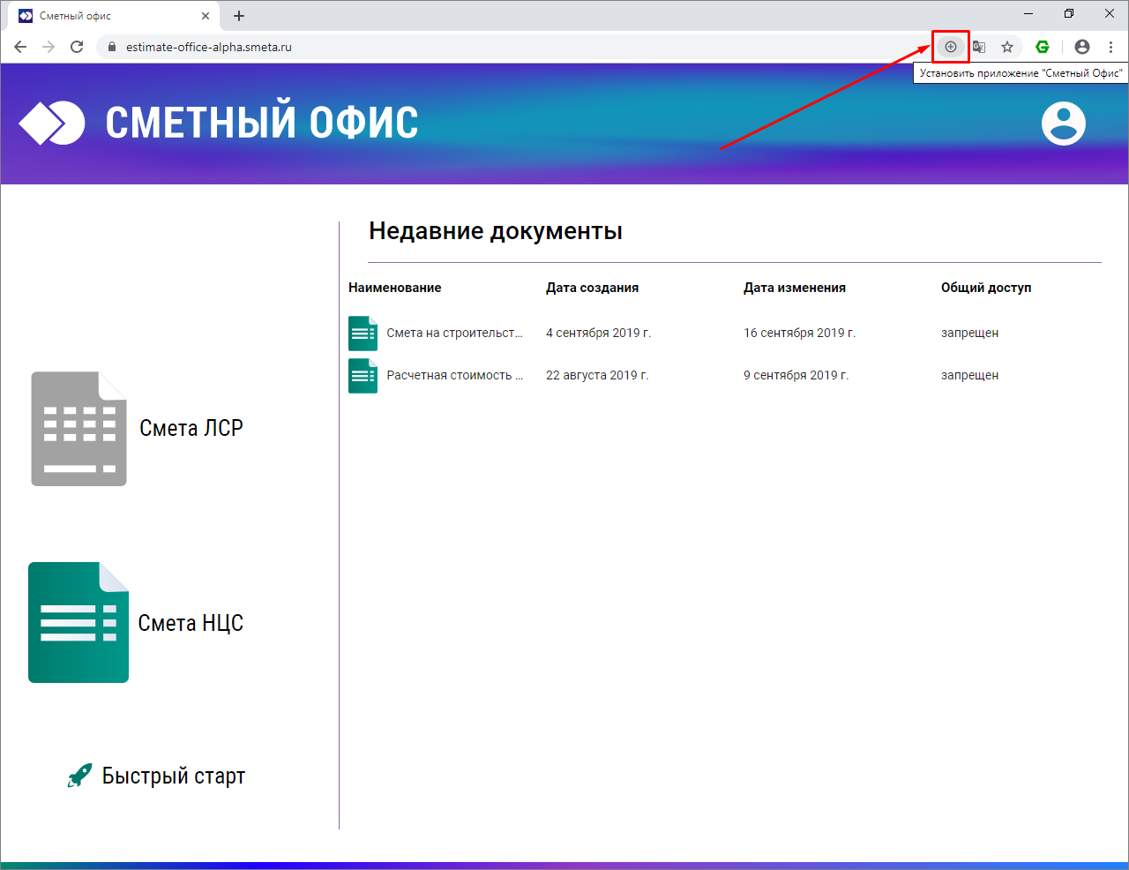Click the modified date 9 сентября 2019 г.
The image size is (1129, 870).
pyautogui.click(x=796, y=375)
